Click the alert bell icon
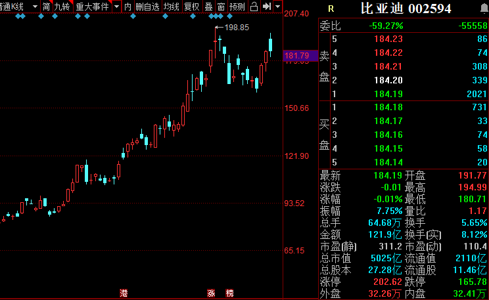Image resolution: width=489 pixels, height=300 pixels. (x=484, y=9)
